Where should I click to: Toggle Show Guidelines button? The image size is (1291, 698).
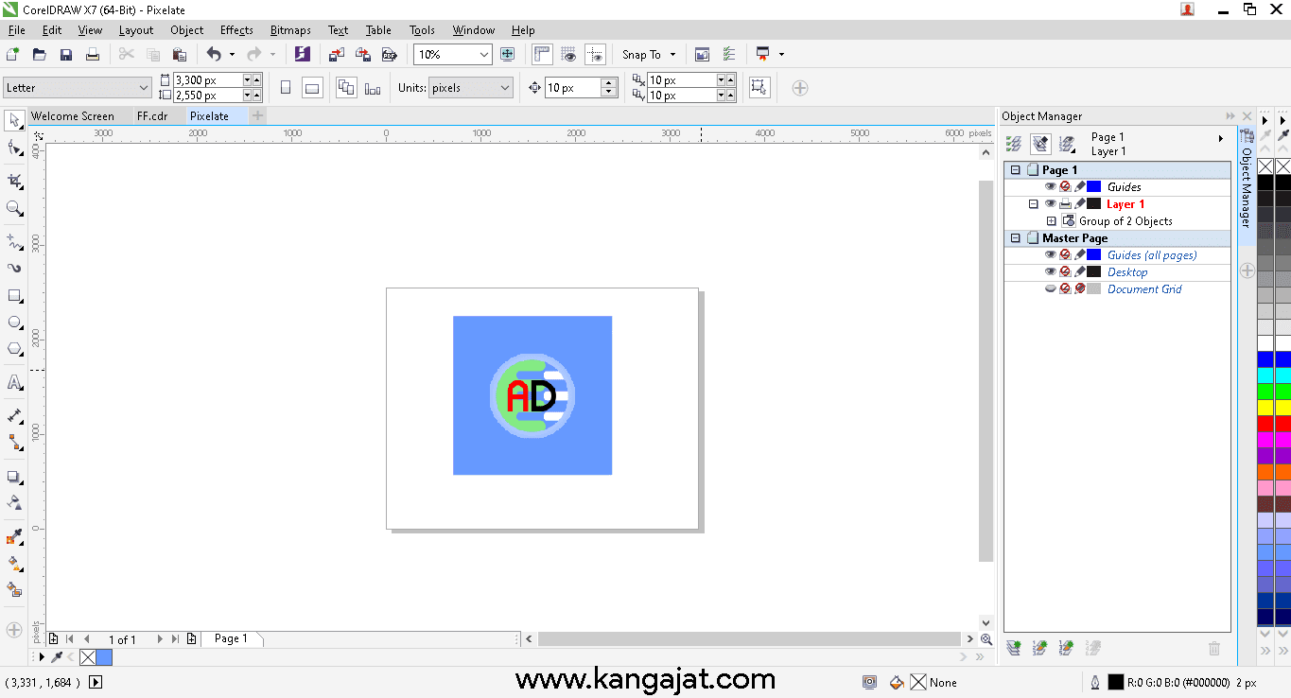[595, 55]
